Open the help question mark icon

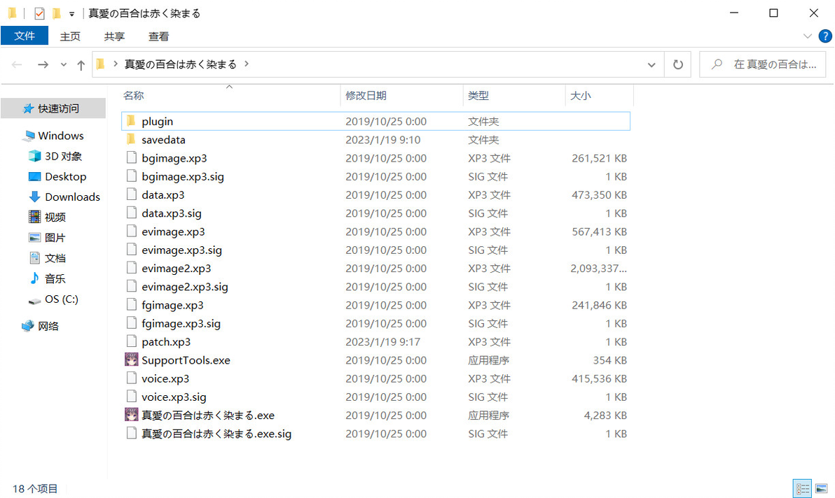(825, 36)
